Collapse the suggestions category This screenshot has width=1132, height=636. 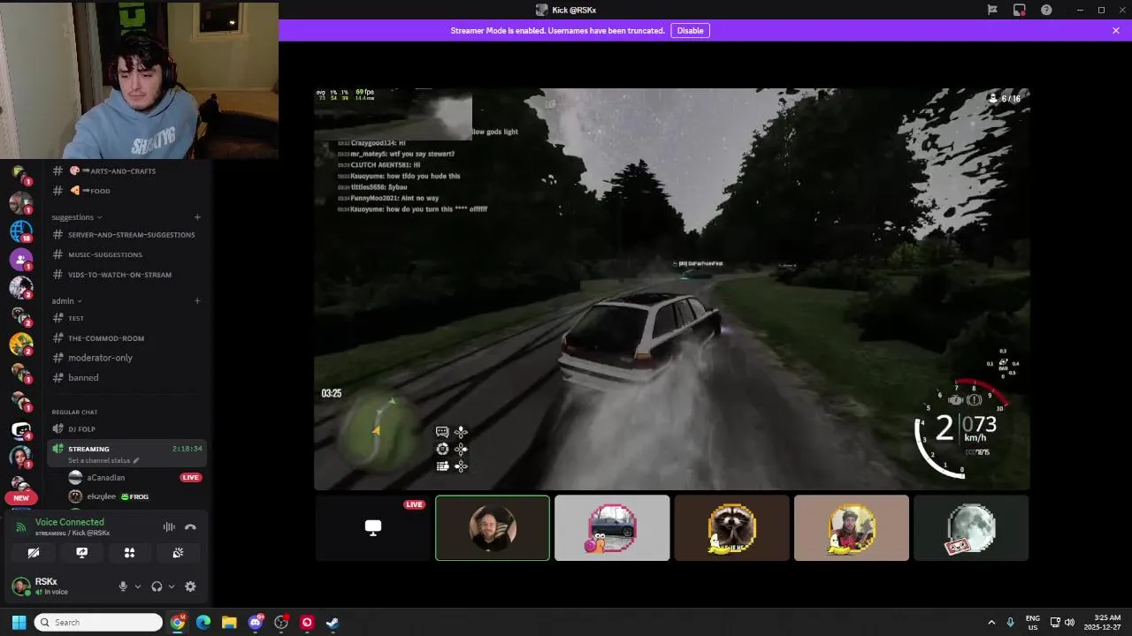pos(77,217)
